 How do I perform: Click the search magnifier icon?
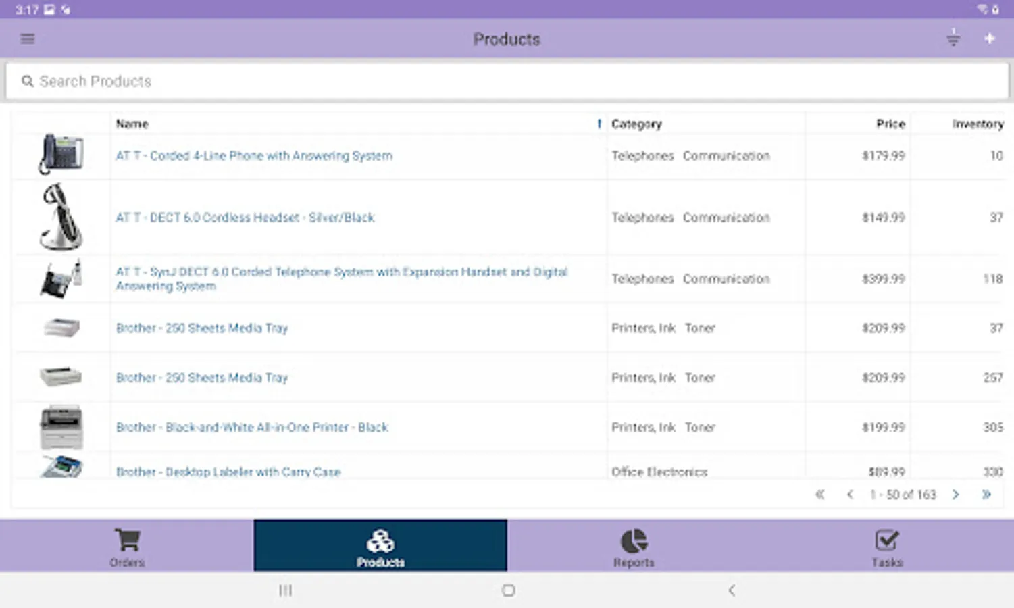[27, 81]
